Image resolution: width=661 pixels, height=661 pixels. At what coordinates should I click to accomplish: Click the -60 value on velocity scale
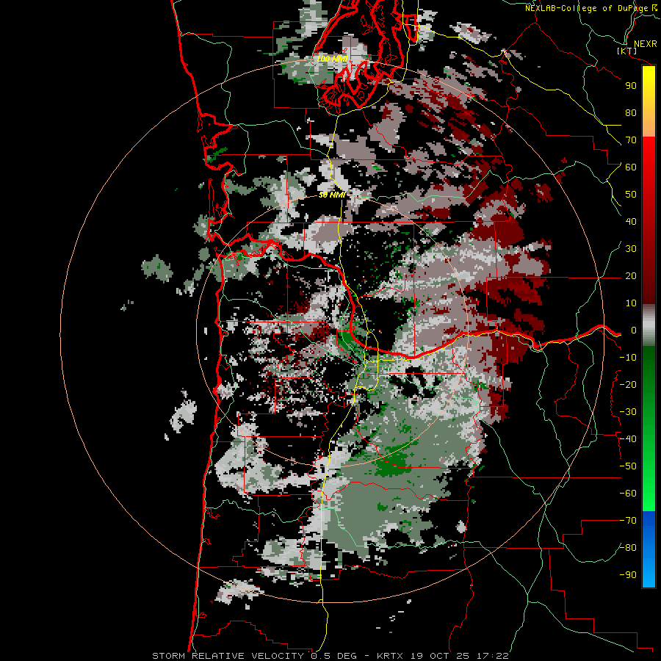coord(628,494)
